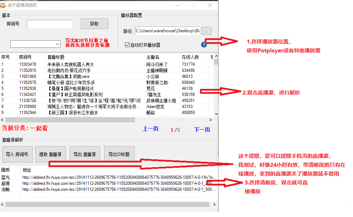Click the player 路径 text field
353x217 pixels.
click(x=167, y=31)
